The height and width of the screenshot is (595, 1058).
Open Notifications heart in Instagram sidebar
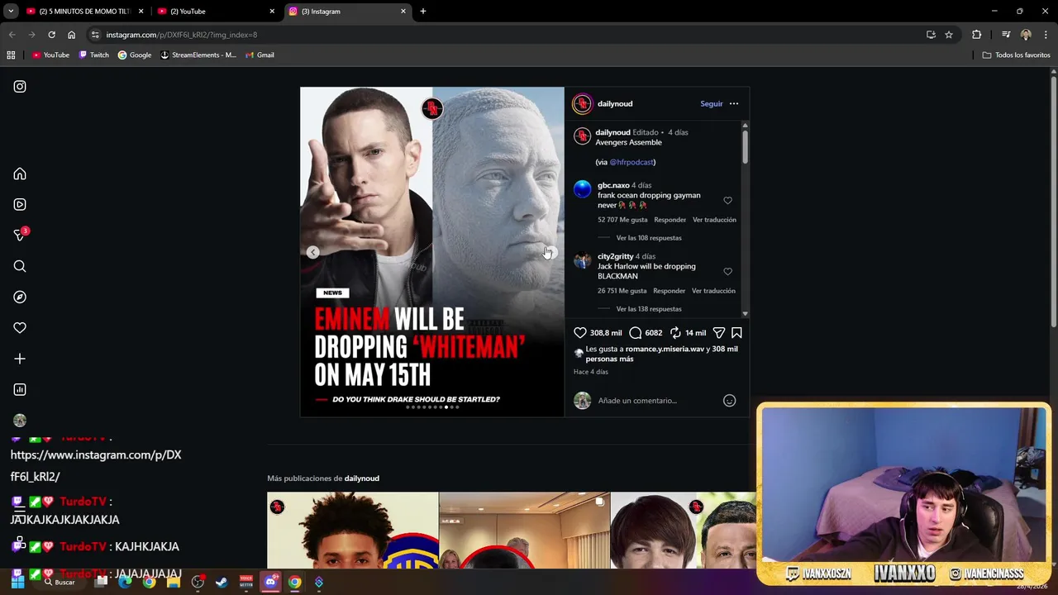pos(20,328)
